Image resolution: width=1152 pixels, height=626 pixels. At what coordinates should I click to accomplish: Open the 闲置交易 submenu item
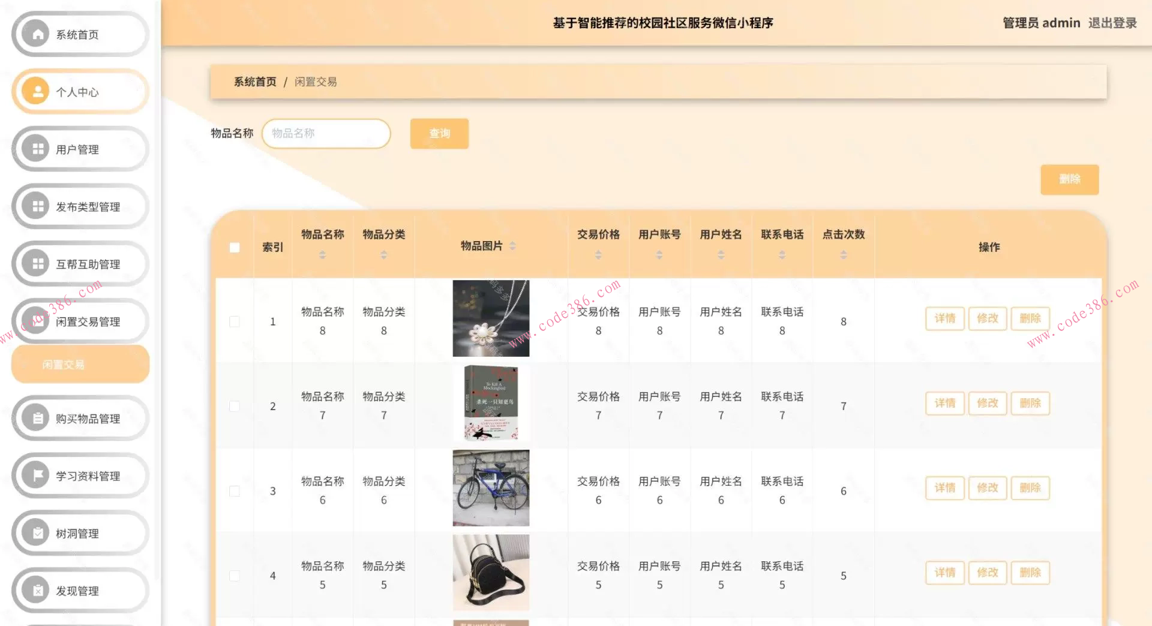point(80,363)
